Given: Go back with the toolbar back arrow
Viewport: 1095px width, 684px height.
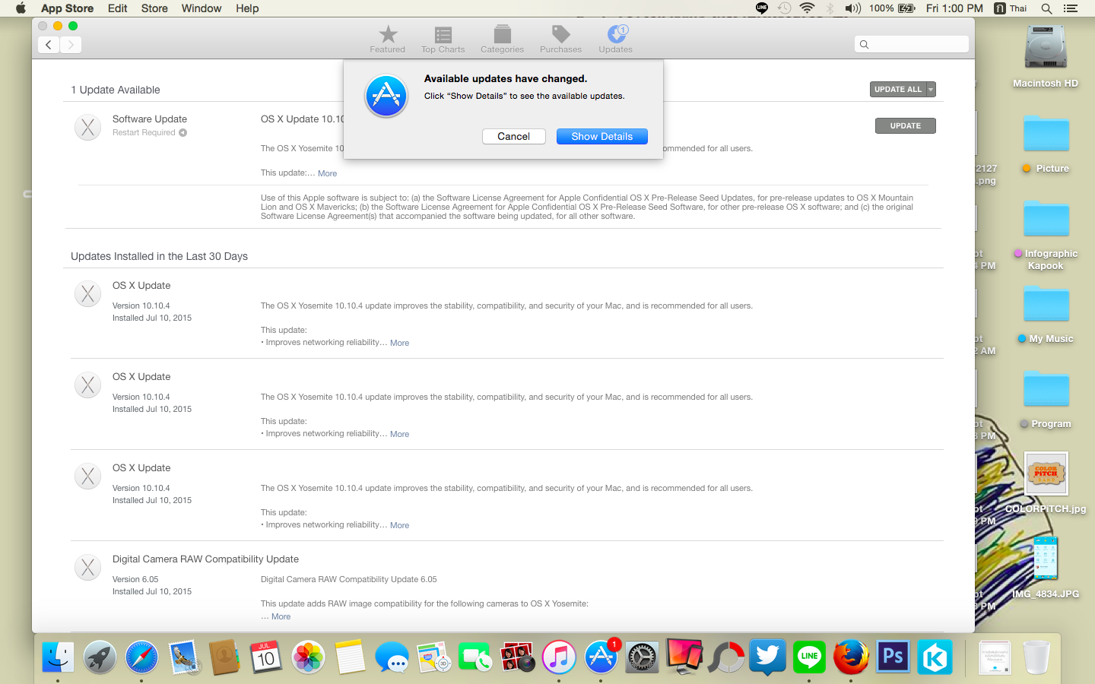Looking at the screenshot, I should pos(49,45).
